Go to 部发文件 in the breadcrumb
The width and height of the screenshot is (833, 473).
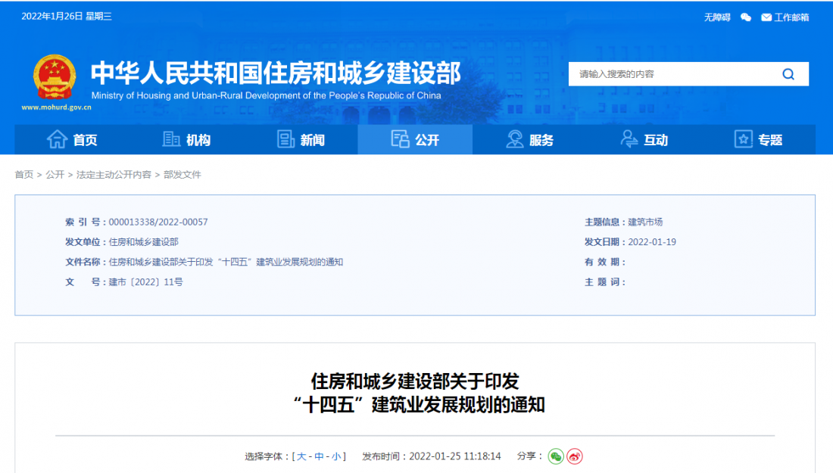click(x=183, y=175)
